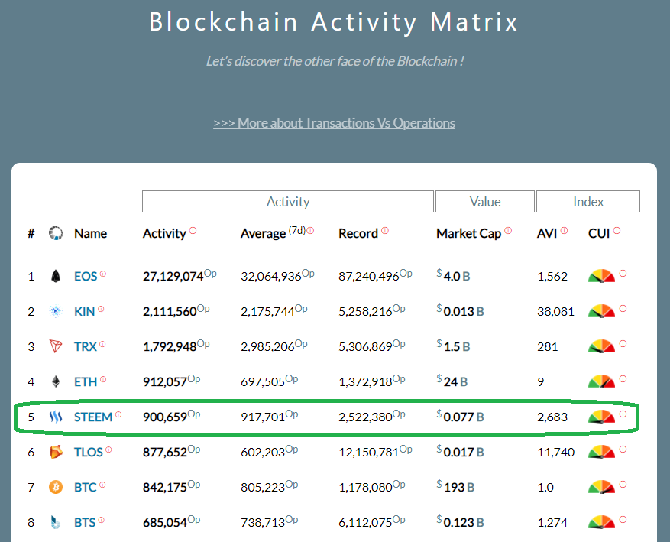The width and height of the screenshot is (670, 542).
Task: Open the EOS name link
Action: (86, 276)
